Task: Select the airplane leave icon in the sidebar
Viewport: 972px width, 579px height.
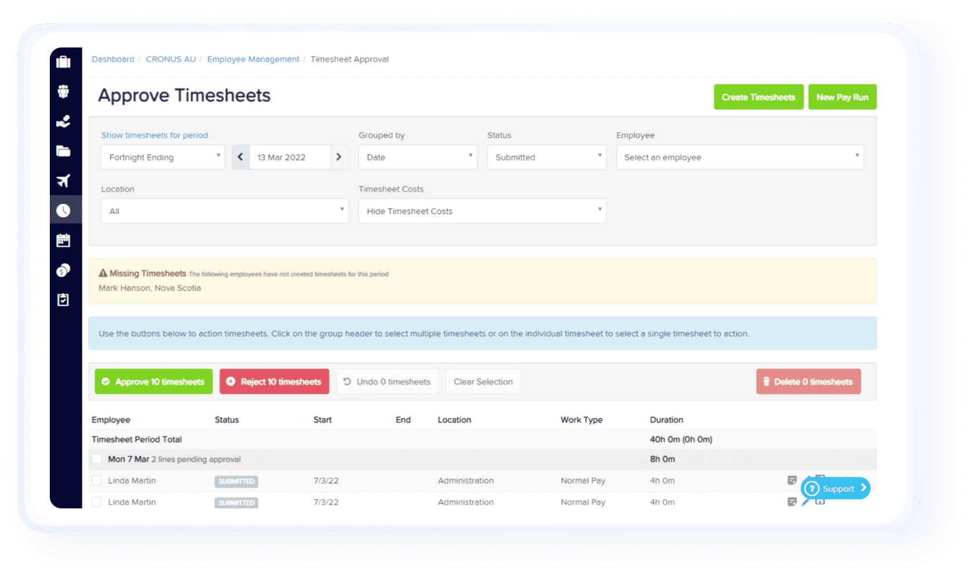Action: [x=63, y=180]
